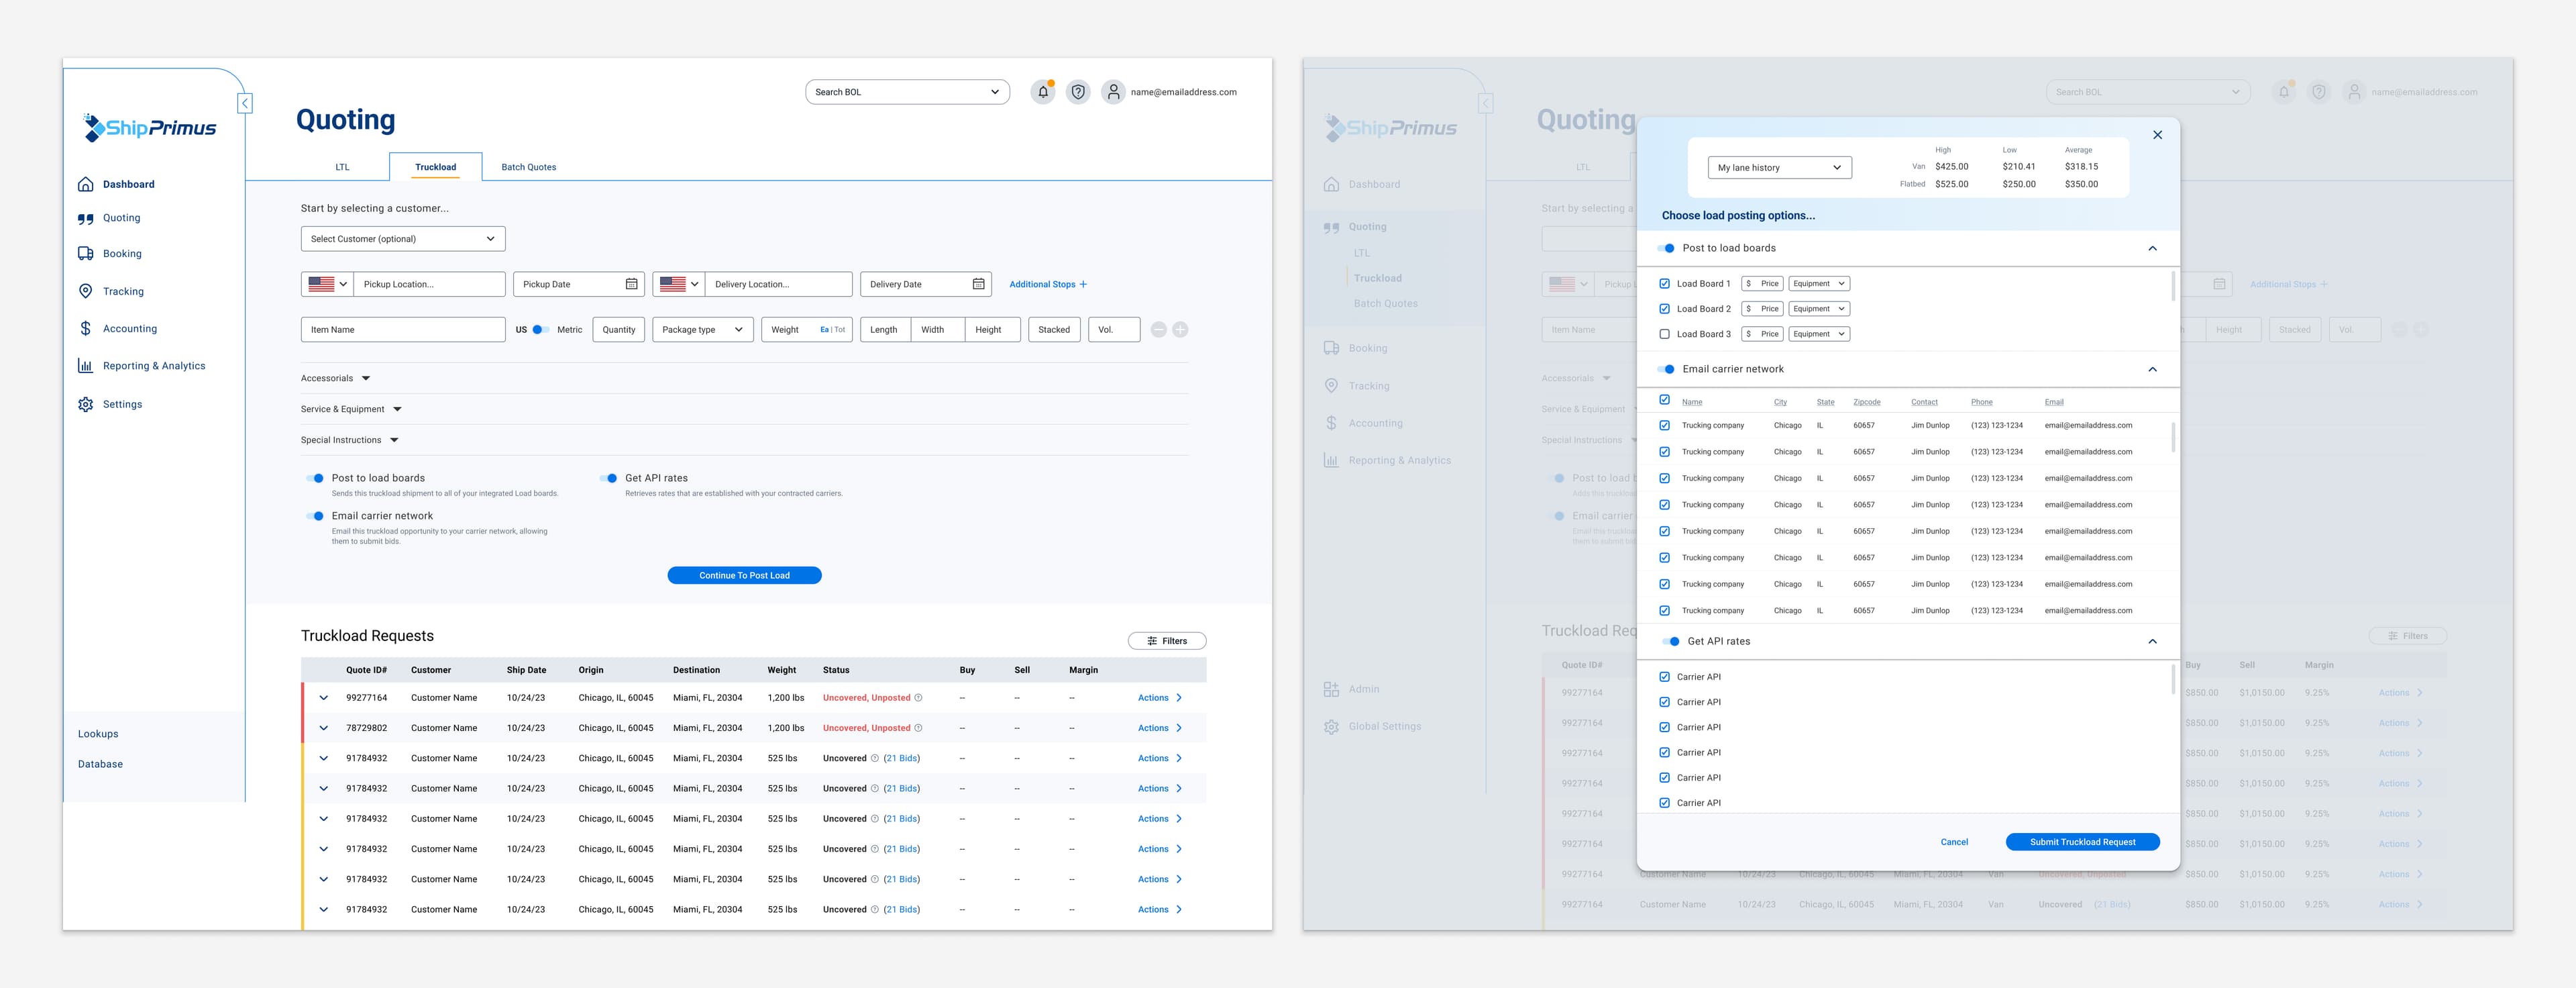This screenshot has width=2576, height=988.
Task: Open the Dashboard home icon in sidebar
Action: click(86, 184)
